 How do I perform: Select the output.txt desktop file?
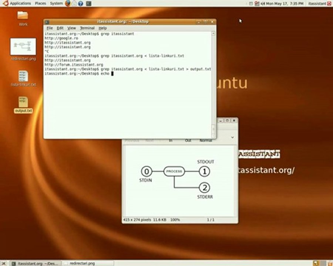pyautogui.click(x=23, y=105)
